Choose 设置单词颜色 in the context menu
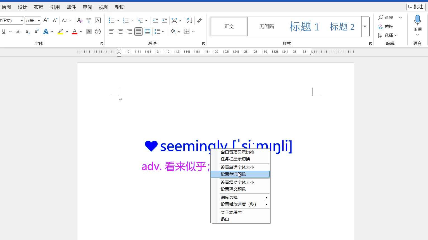Screen dimensions: 428x240 pos(240,174)
